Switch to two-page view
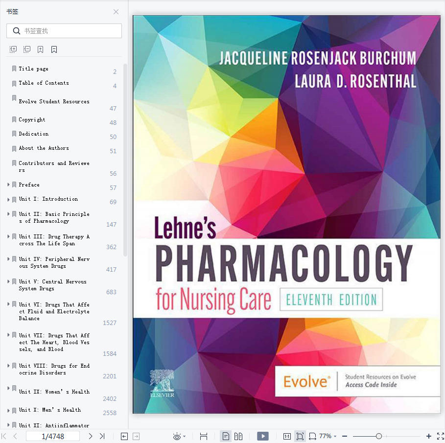 click(238, 436)
